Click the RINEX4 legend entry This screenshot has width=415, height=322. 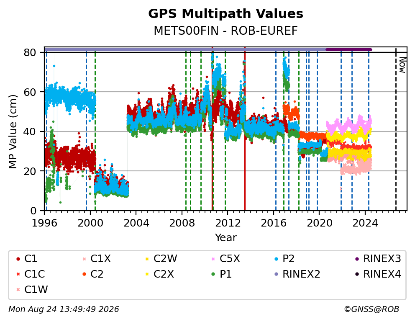[378, 274]
